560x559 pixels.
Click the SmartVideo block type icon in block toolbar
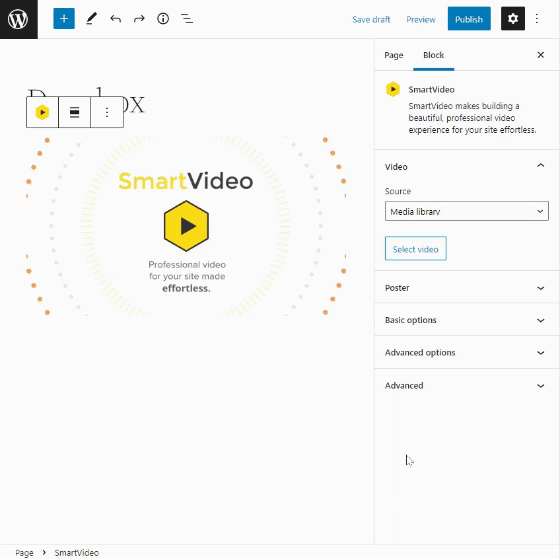[42, 112]
